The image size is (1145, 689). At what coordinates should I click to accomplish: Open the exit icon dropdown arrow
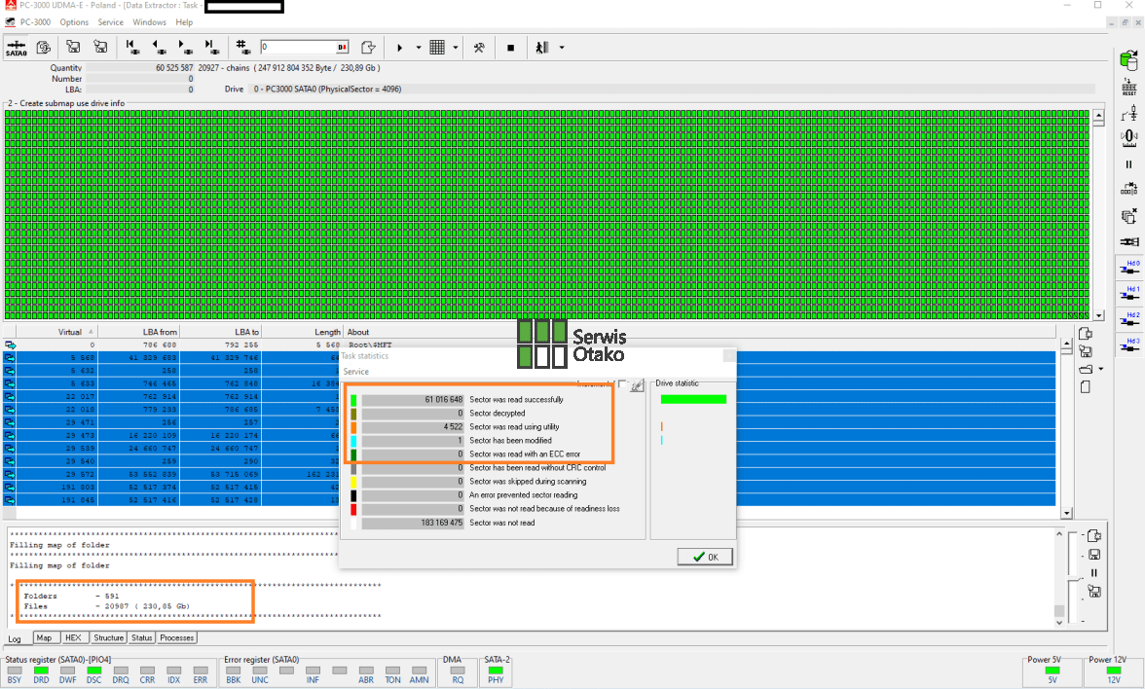click(562, 48)
